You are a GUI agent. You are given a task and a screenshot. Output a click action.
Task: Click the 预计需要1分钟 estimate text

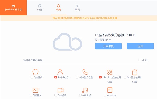pyautogui.click(x=103, y=40)
